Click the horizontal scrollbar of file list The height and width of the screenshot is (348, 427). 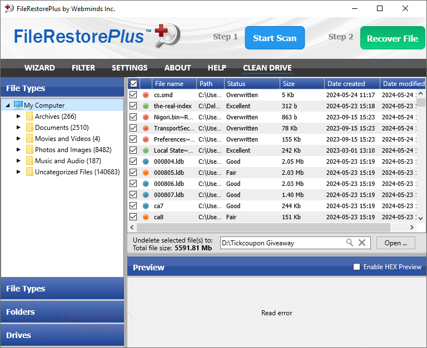(264, 228)
